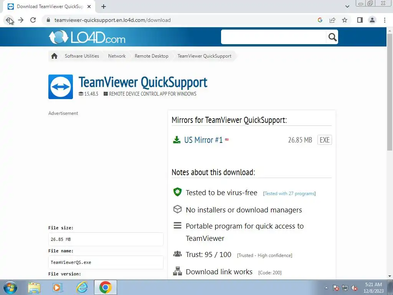This screenshot has width=393, height=295.
Task: Open the Code: 200 link
Action: (270, 273)
